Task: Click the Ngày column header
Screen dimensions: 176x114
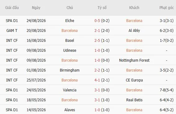Action: click(x=36, y=8)
